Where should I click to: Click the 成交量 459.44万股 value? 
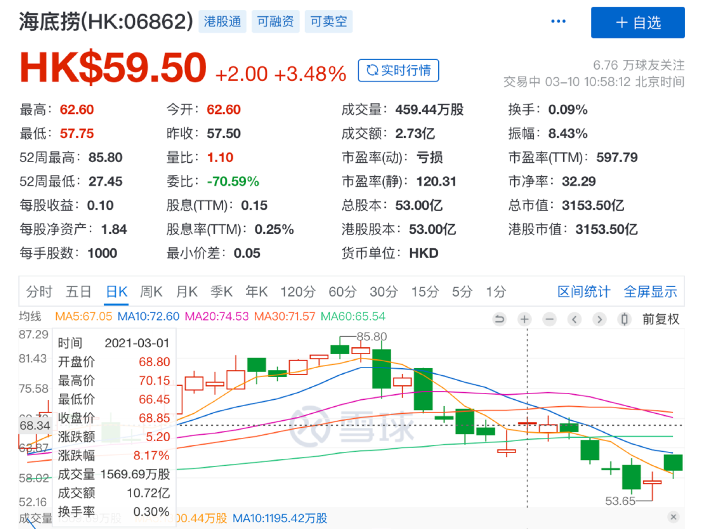(x=429, y=110)
